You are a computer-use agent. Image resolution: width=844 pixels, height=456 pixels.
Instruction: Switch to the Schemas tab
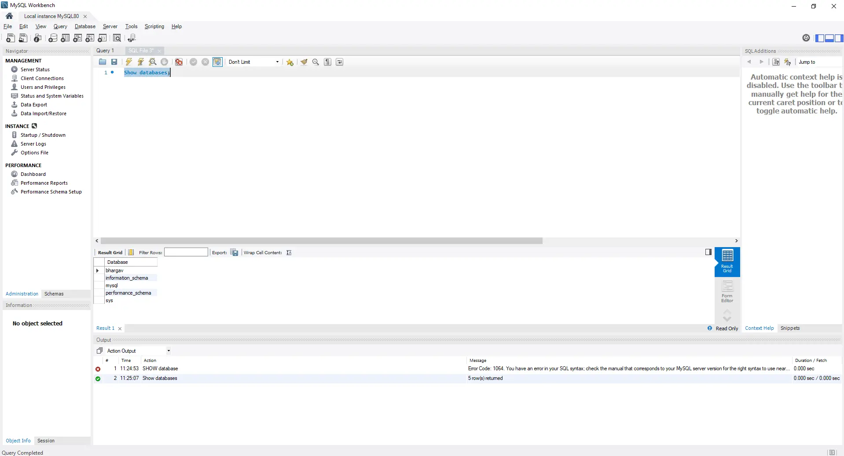54,294
